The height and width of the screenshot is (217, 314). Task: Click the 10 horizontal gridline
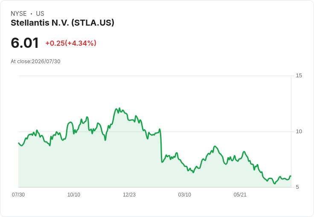(x=154, y=132)
